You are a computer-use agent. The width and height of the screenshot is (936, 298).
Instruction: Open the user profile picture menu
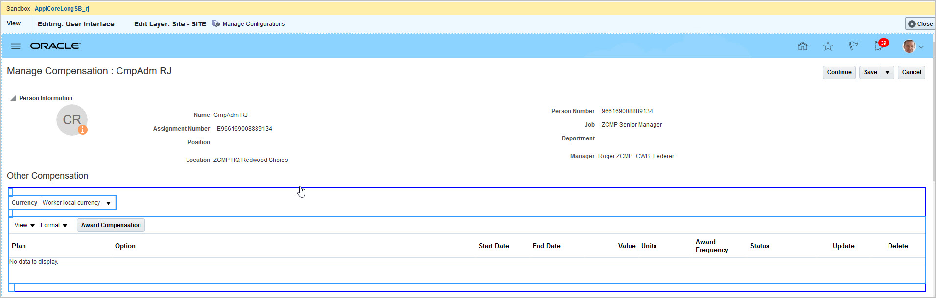click(x=909, y=46)
